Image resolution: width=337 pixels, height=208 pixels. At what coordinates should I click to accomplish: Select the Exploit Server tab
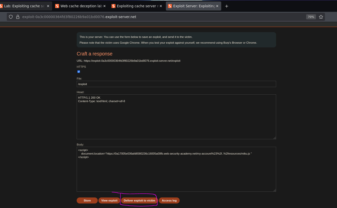193,6
